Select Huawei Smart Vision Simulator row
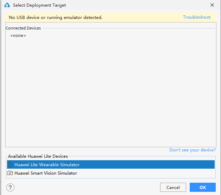The image size is (221, 195). click(x=111, y=173)
